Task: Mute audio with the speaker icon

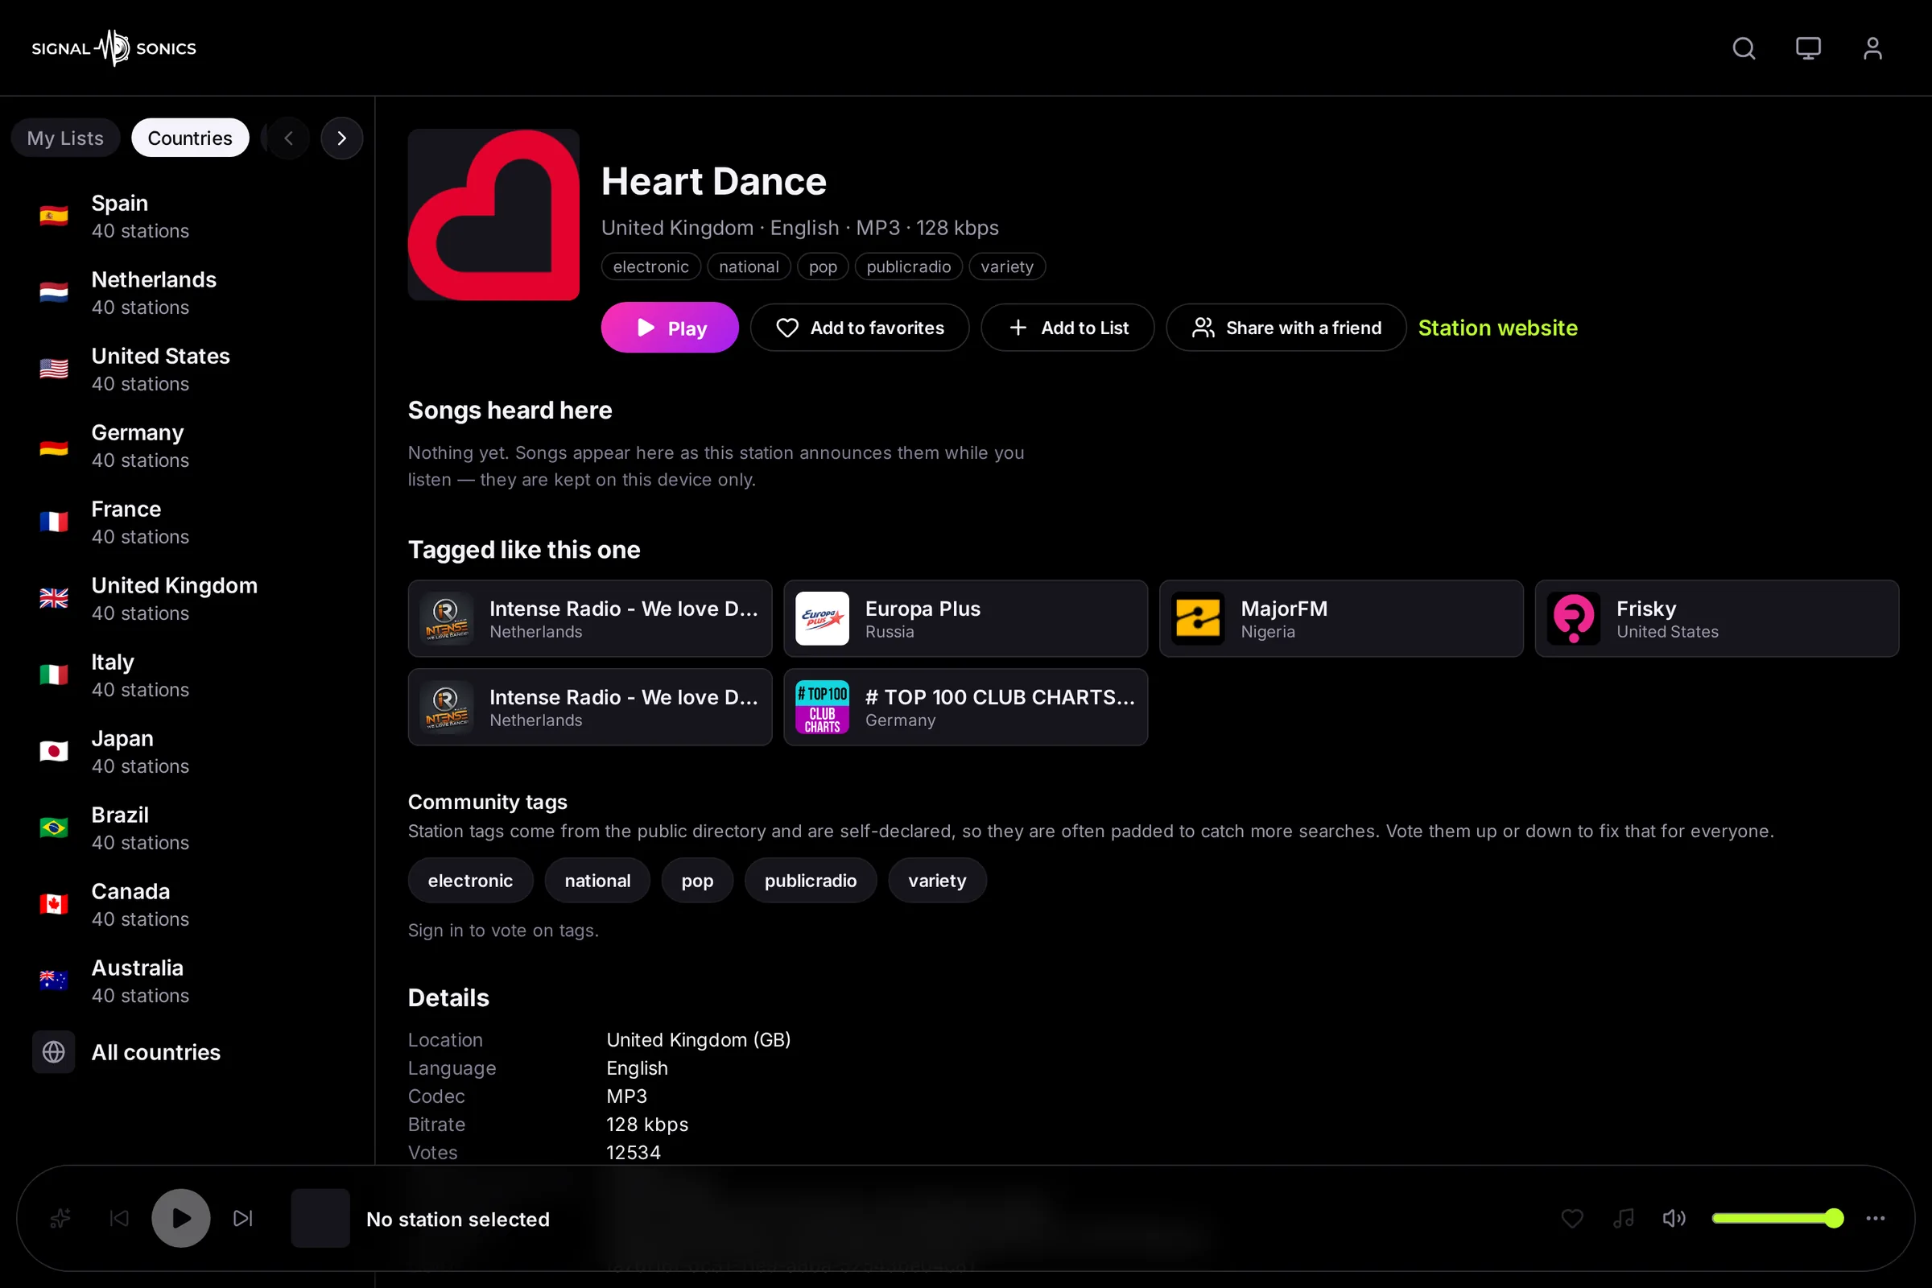Action: click(x=1674, y=1218)
